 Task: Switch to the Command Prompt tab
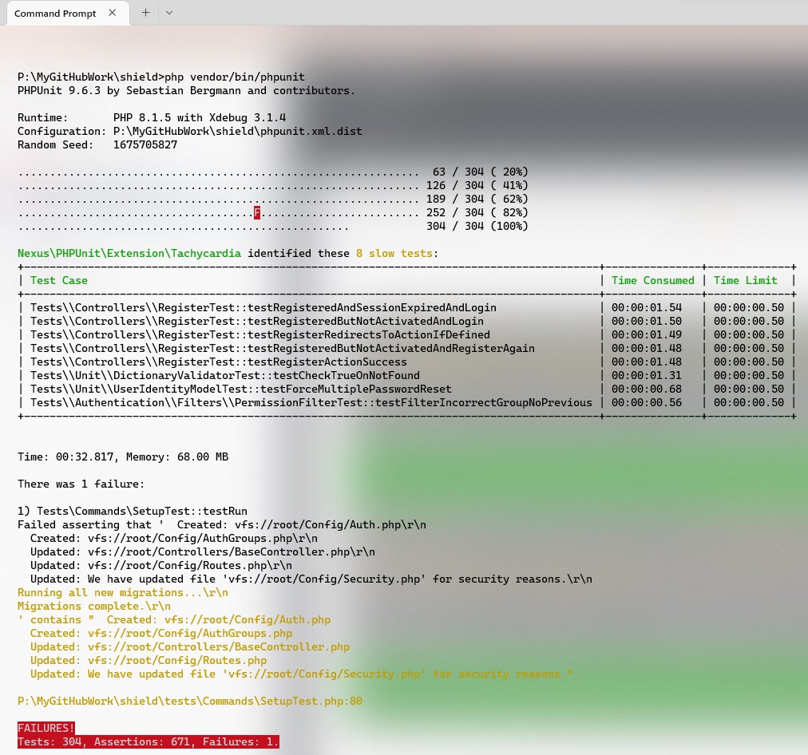tap(55, 14)
